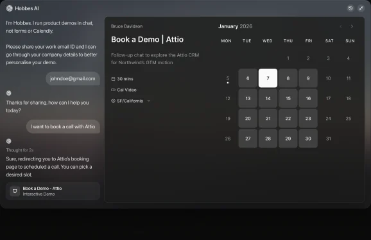Click the Hobbes AI title text
Image resolution: width=371 pixels, height=240 pixels.
(x=27, y=8)
